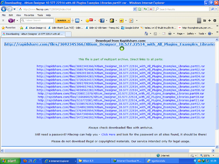Open the File menu

click(x=4, y=15)
